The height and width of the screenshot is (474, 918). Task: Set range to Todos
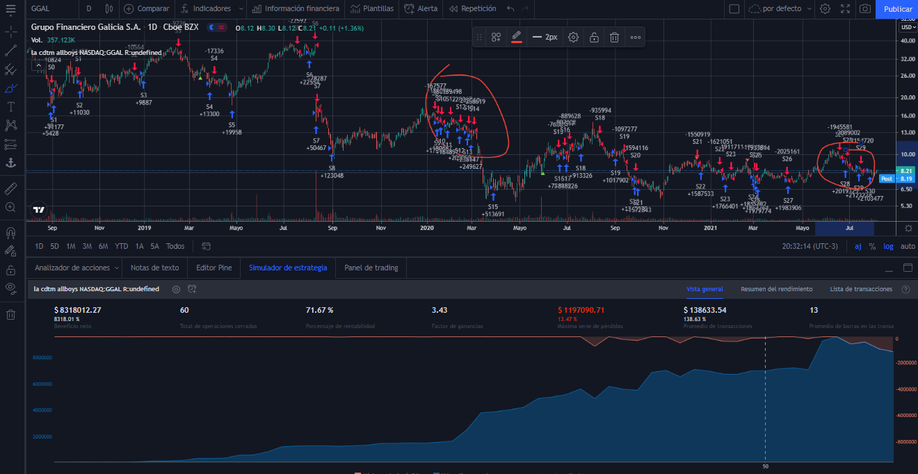[175, 246]
